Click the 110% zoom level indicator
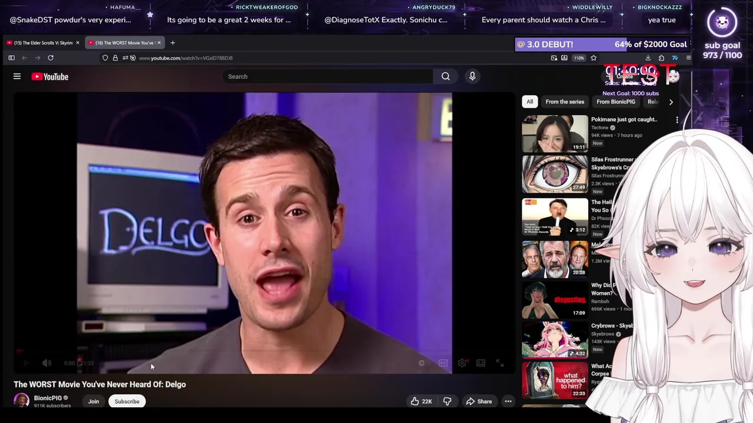Image resolution: width=753 pixels, height=423 pixels. coord(579,58)
